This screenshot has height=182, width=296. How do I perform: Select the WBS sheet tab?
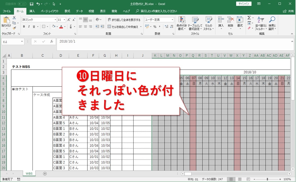[29, 173]
